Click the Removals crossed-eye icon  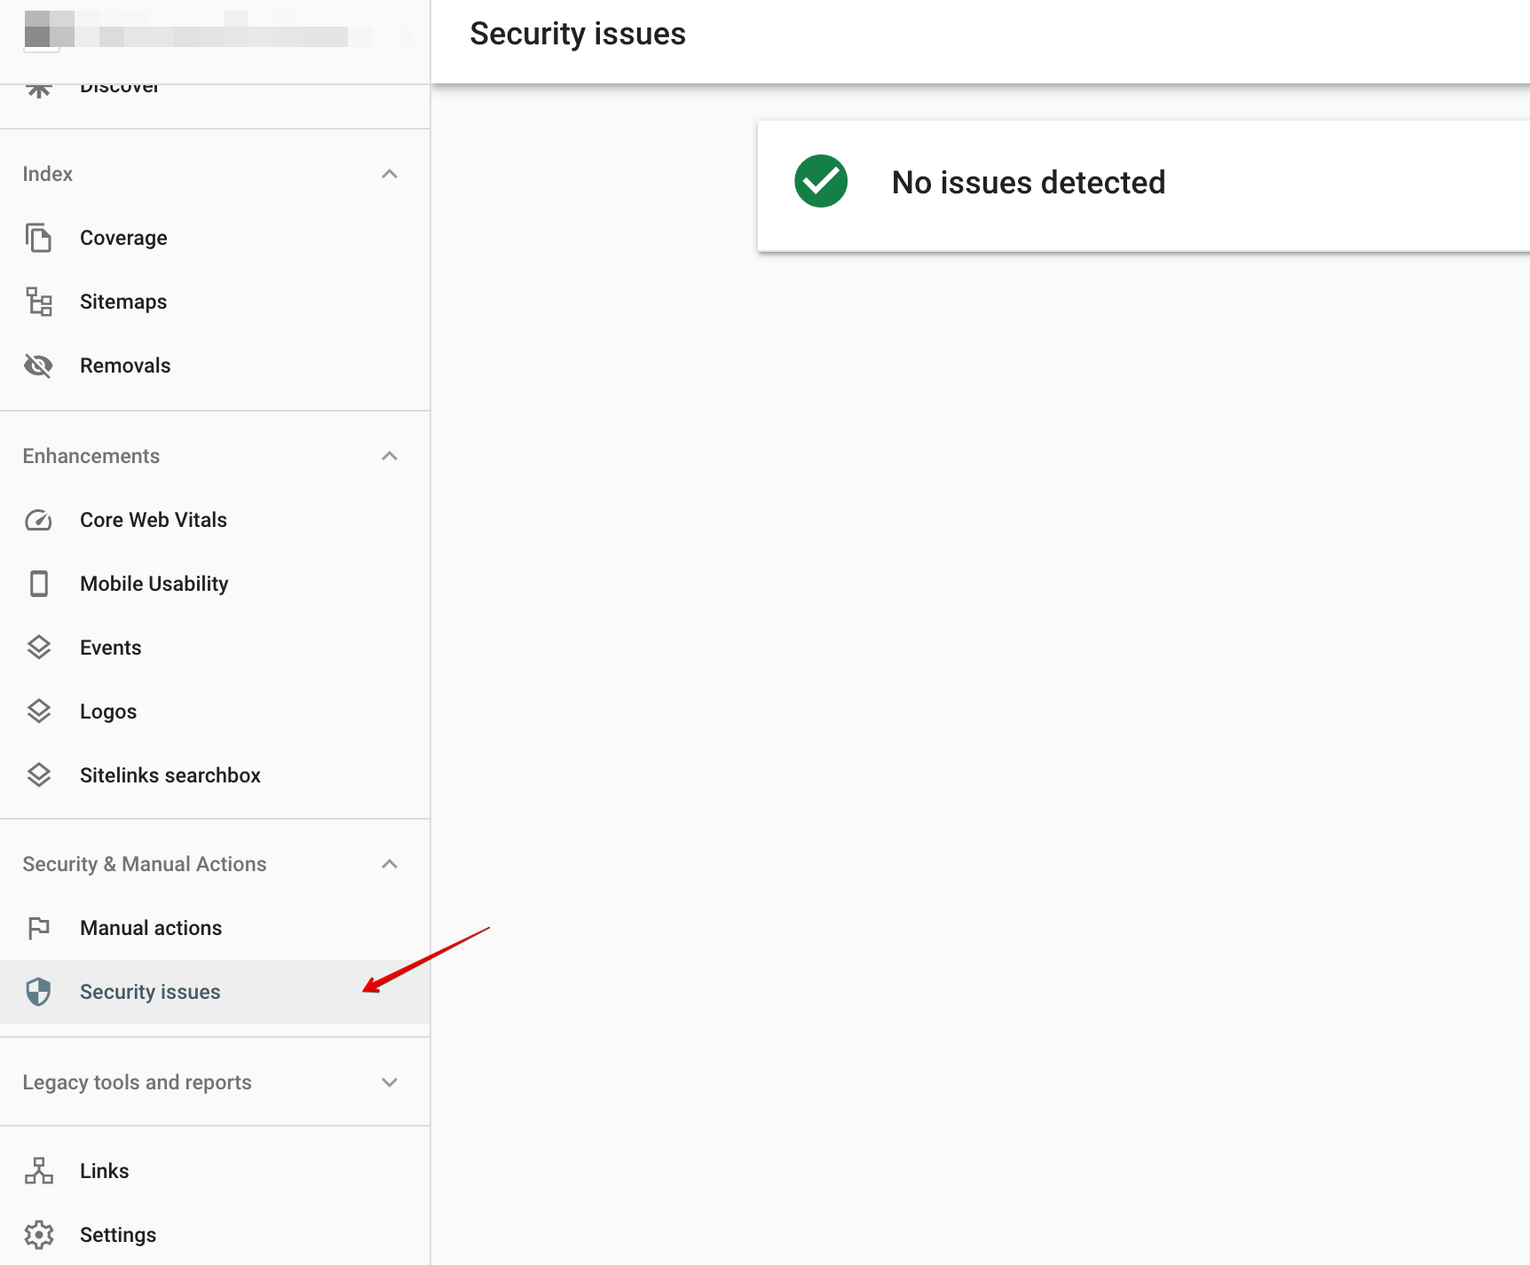coord(38,365)
